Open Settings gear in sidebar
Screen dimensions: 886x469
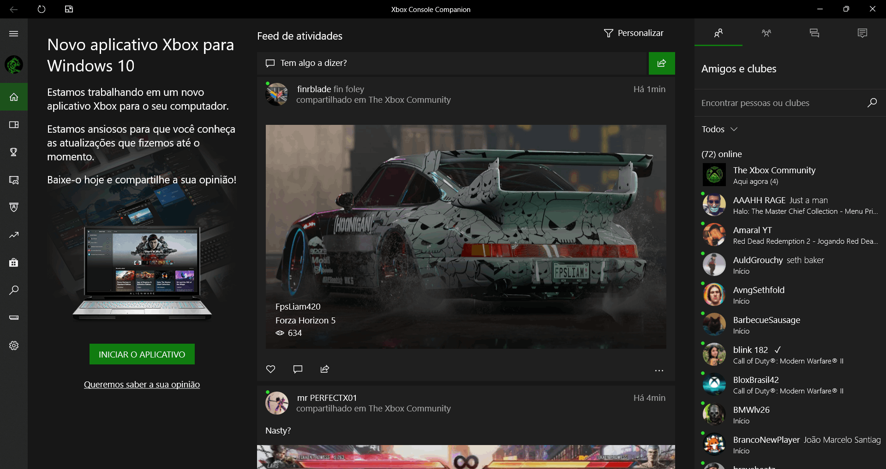[14, 346]
